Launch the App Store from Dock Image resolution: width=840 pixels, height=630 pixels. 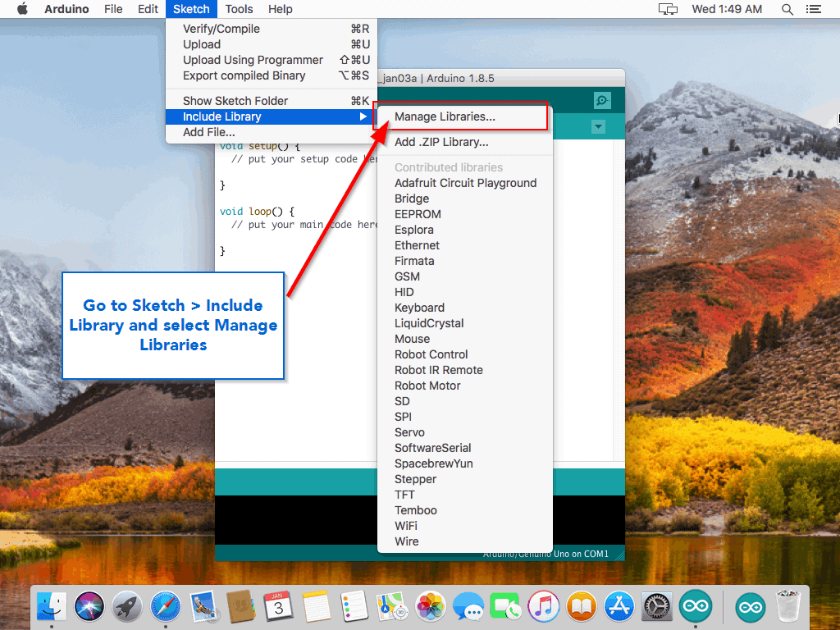click(x=619, y=606)
